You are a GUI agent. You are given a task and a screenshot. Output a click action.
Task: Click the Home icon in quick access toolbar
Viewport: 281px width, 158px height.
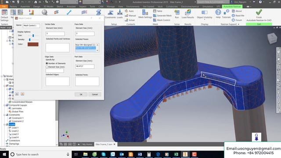pyautogui.click(x=36, y=2)
